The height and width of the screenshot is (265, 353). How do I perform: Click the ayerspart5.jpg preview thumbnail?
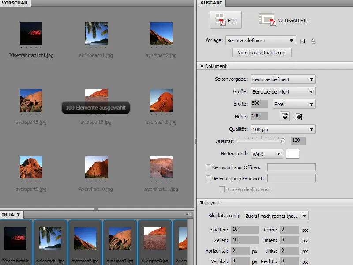[31, 101]
